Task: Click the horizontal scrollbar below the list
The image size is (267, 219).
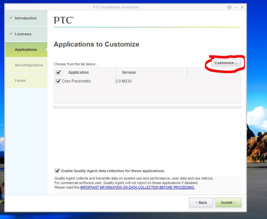Action: click(x=147, y=106)
